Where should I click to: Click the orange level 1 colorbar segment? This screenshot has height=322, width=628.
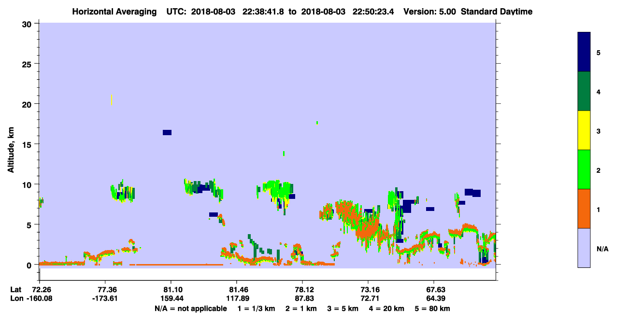[584, 209]
